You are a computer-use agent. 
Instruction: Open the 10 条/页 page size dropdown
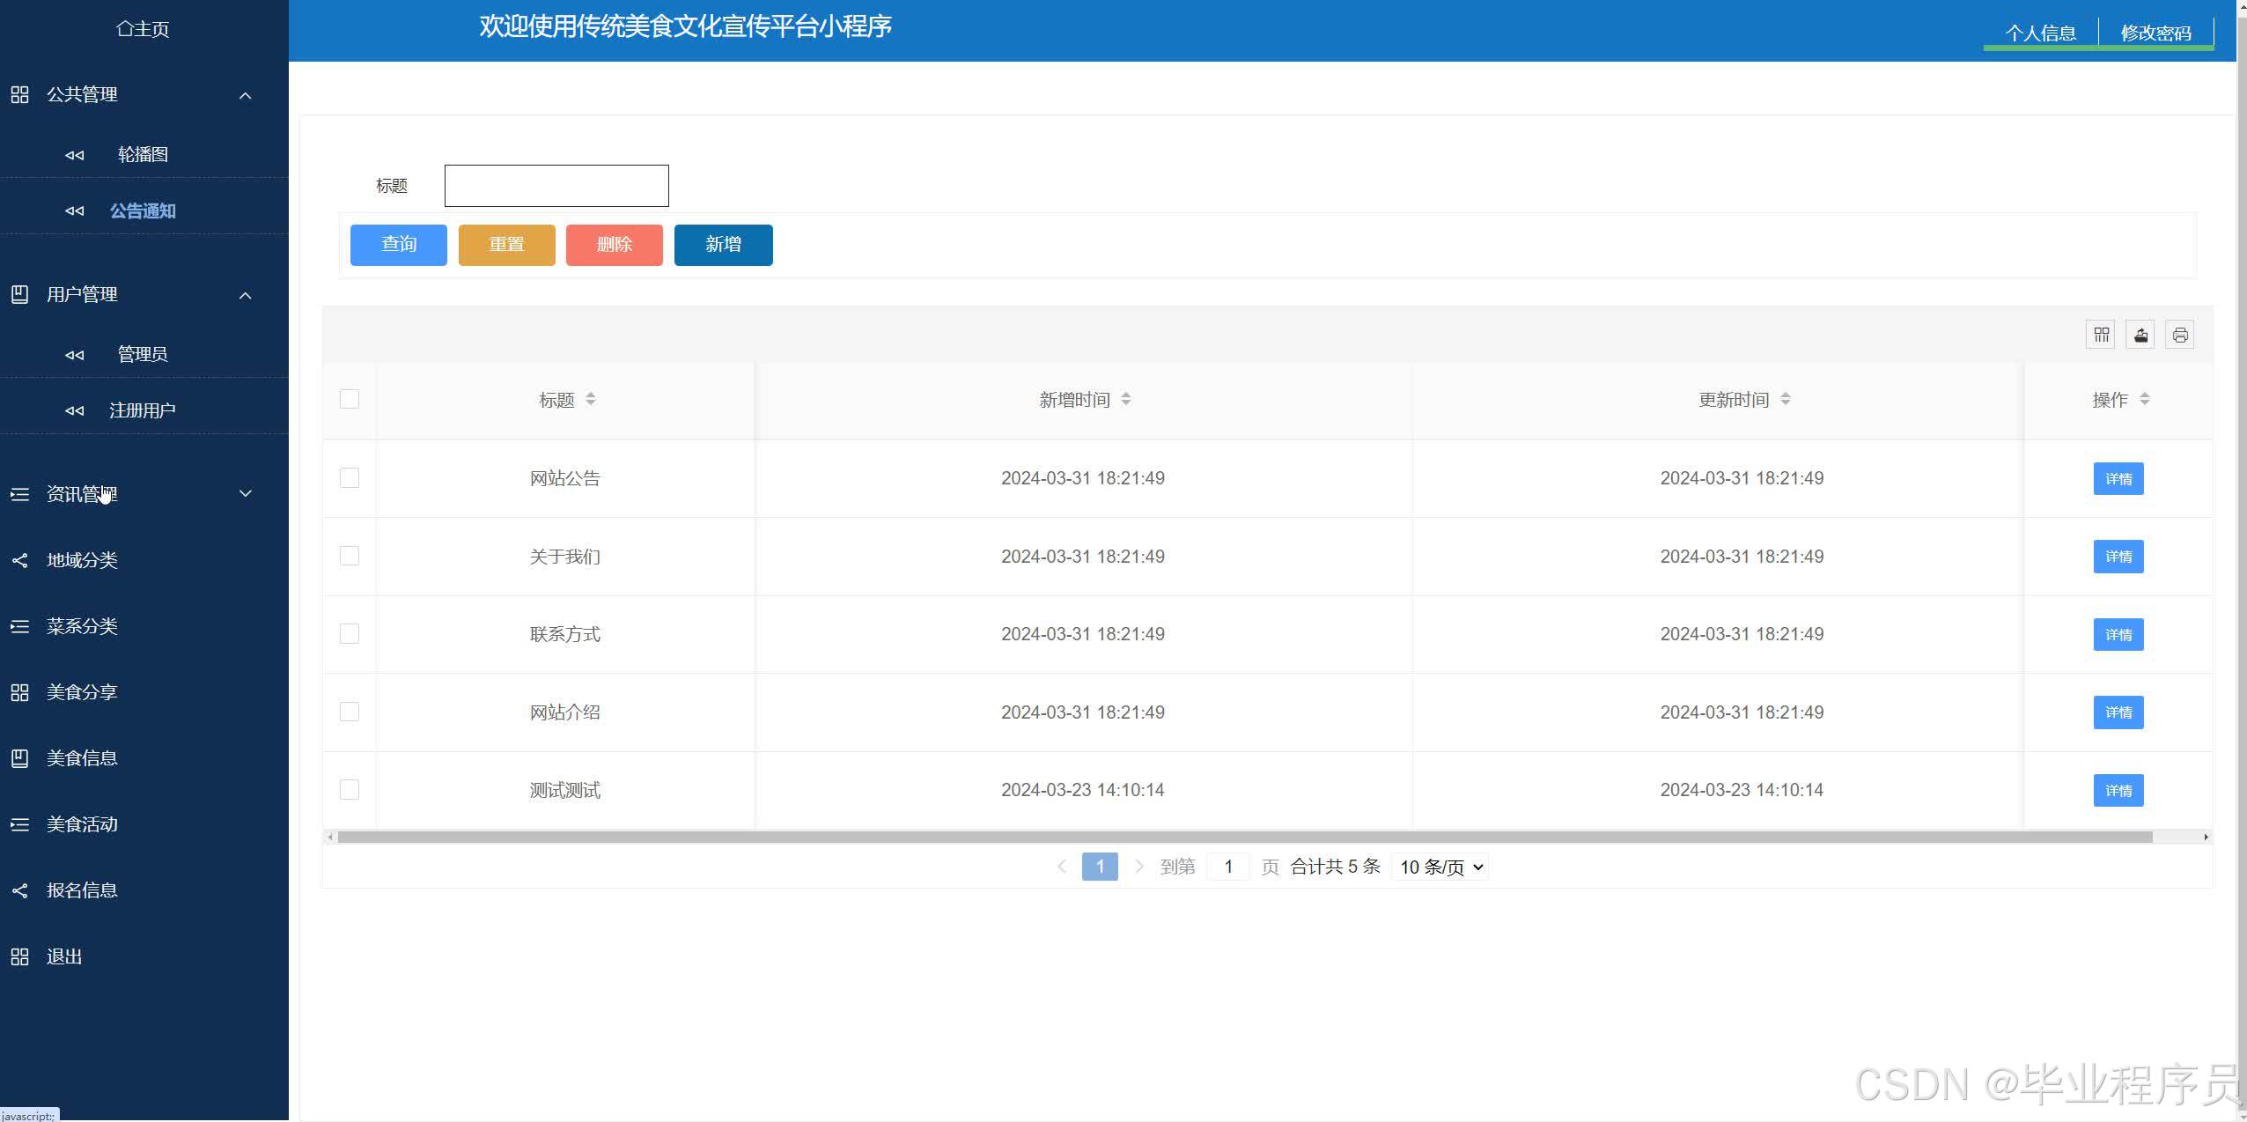1440,867
